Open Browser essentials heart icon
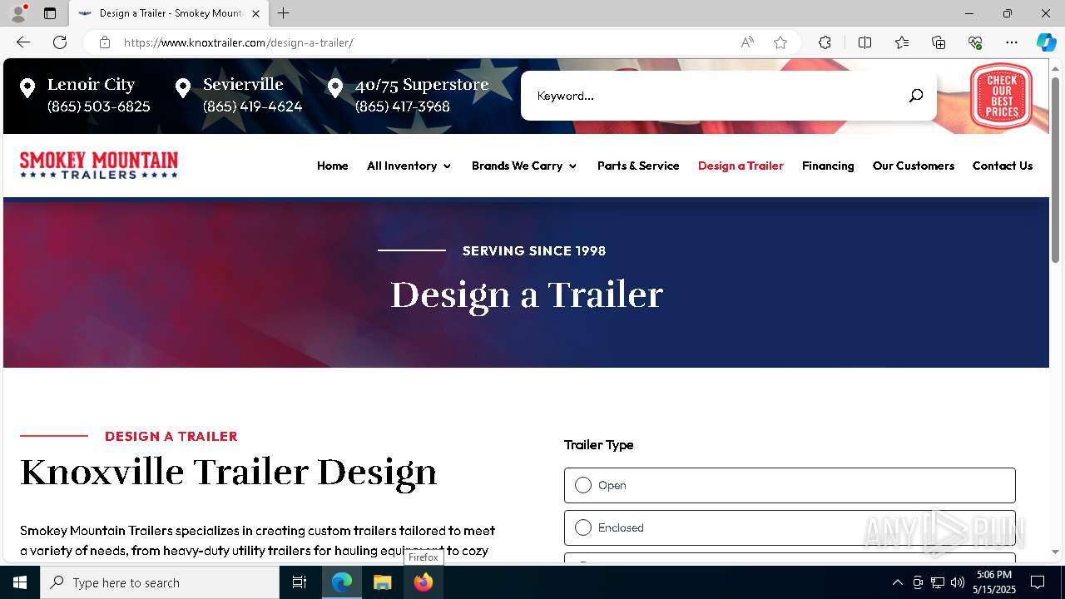The image size is (1065, 599). pyautogui.click(x=975, y=42)
